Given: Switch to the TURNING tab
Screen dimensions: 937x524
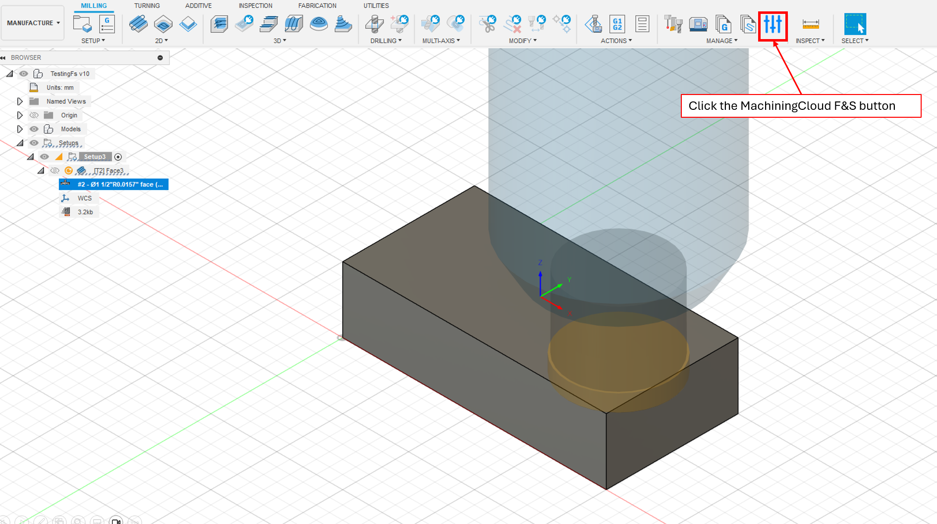Looking at the screenshot, I should [x=147, y=5].
